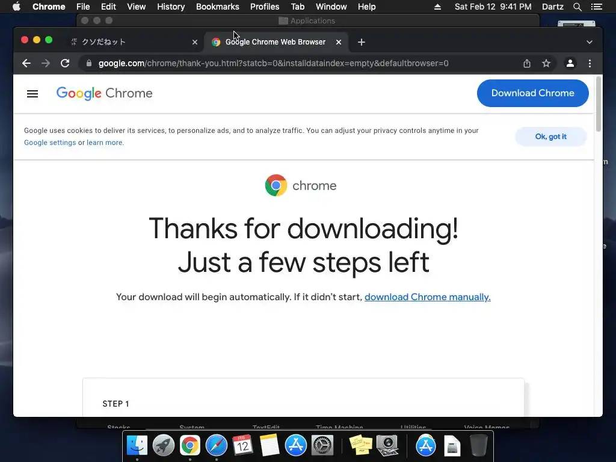The image size is (616, 462).
Task: Open Notes from the Dock
Action: (269, 446)
